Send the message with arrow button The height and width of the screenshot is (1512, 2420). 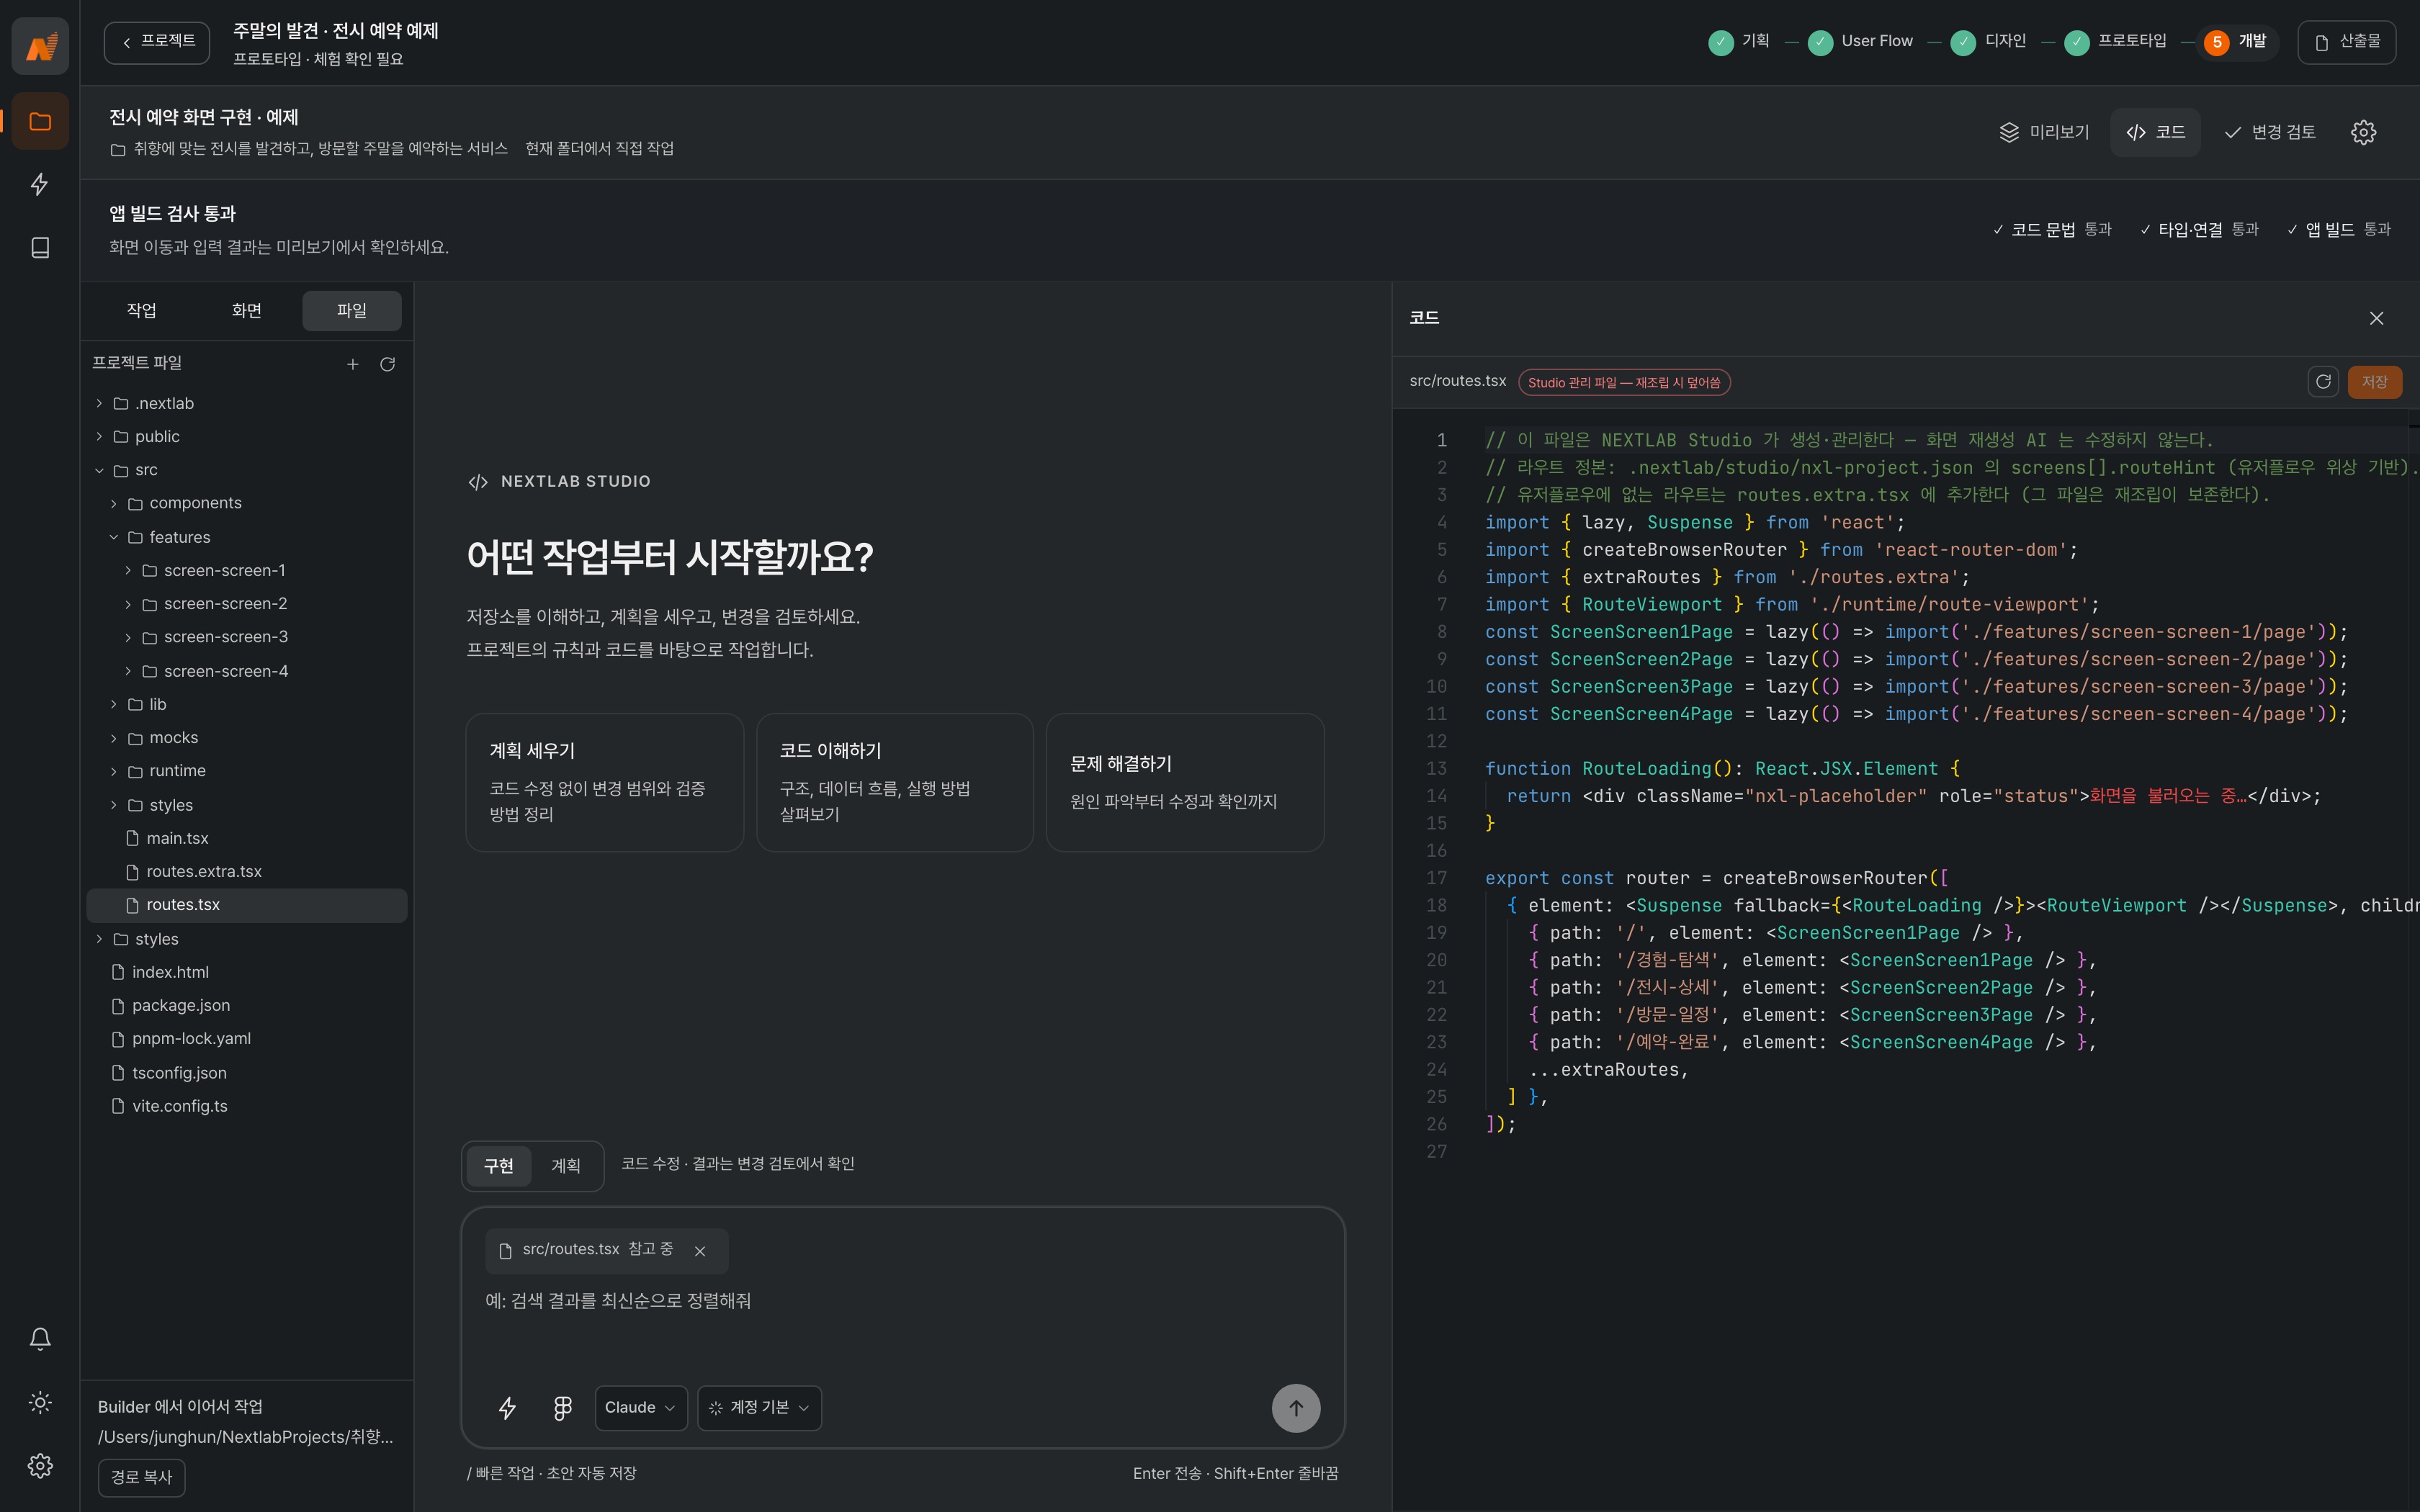(x=1295, y=1408)
